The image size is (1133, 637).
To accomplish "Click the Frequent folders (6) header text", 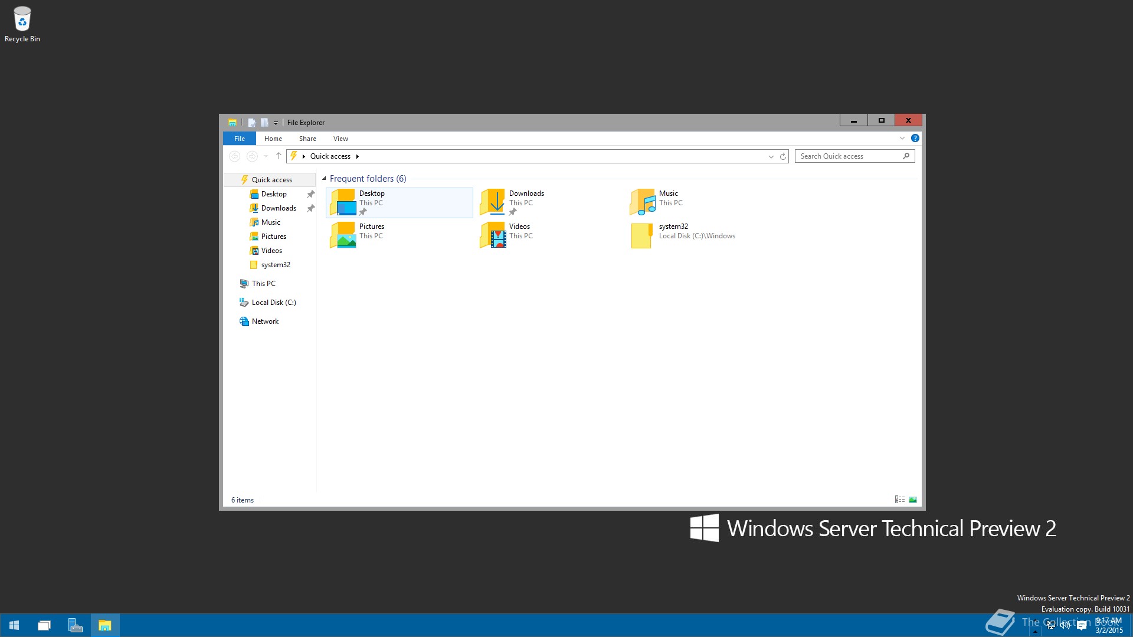I will tap(368, 179).
